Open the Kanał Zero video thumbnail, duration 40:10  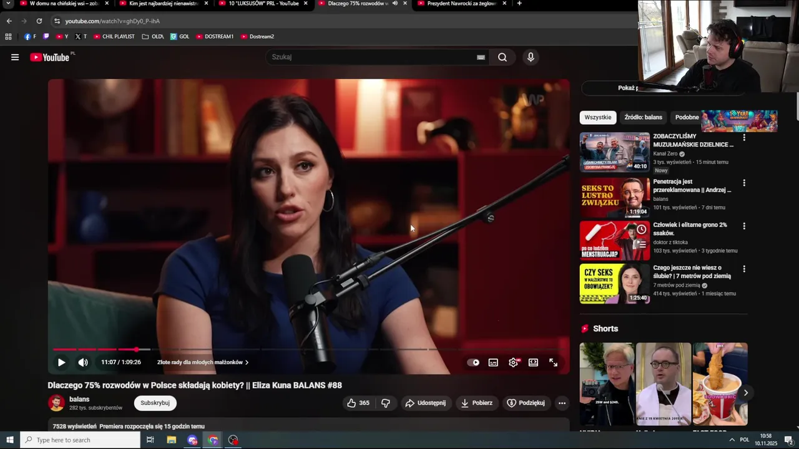pos(615,152)
